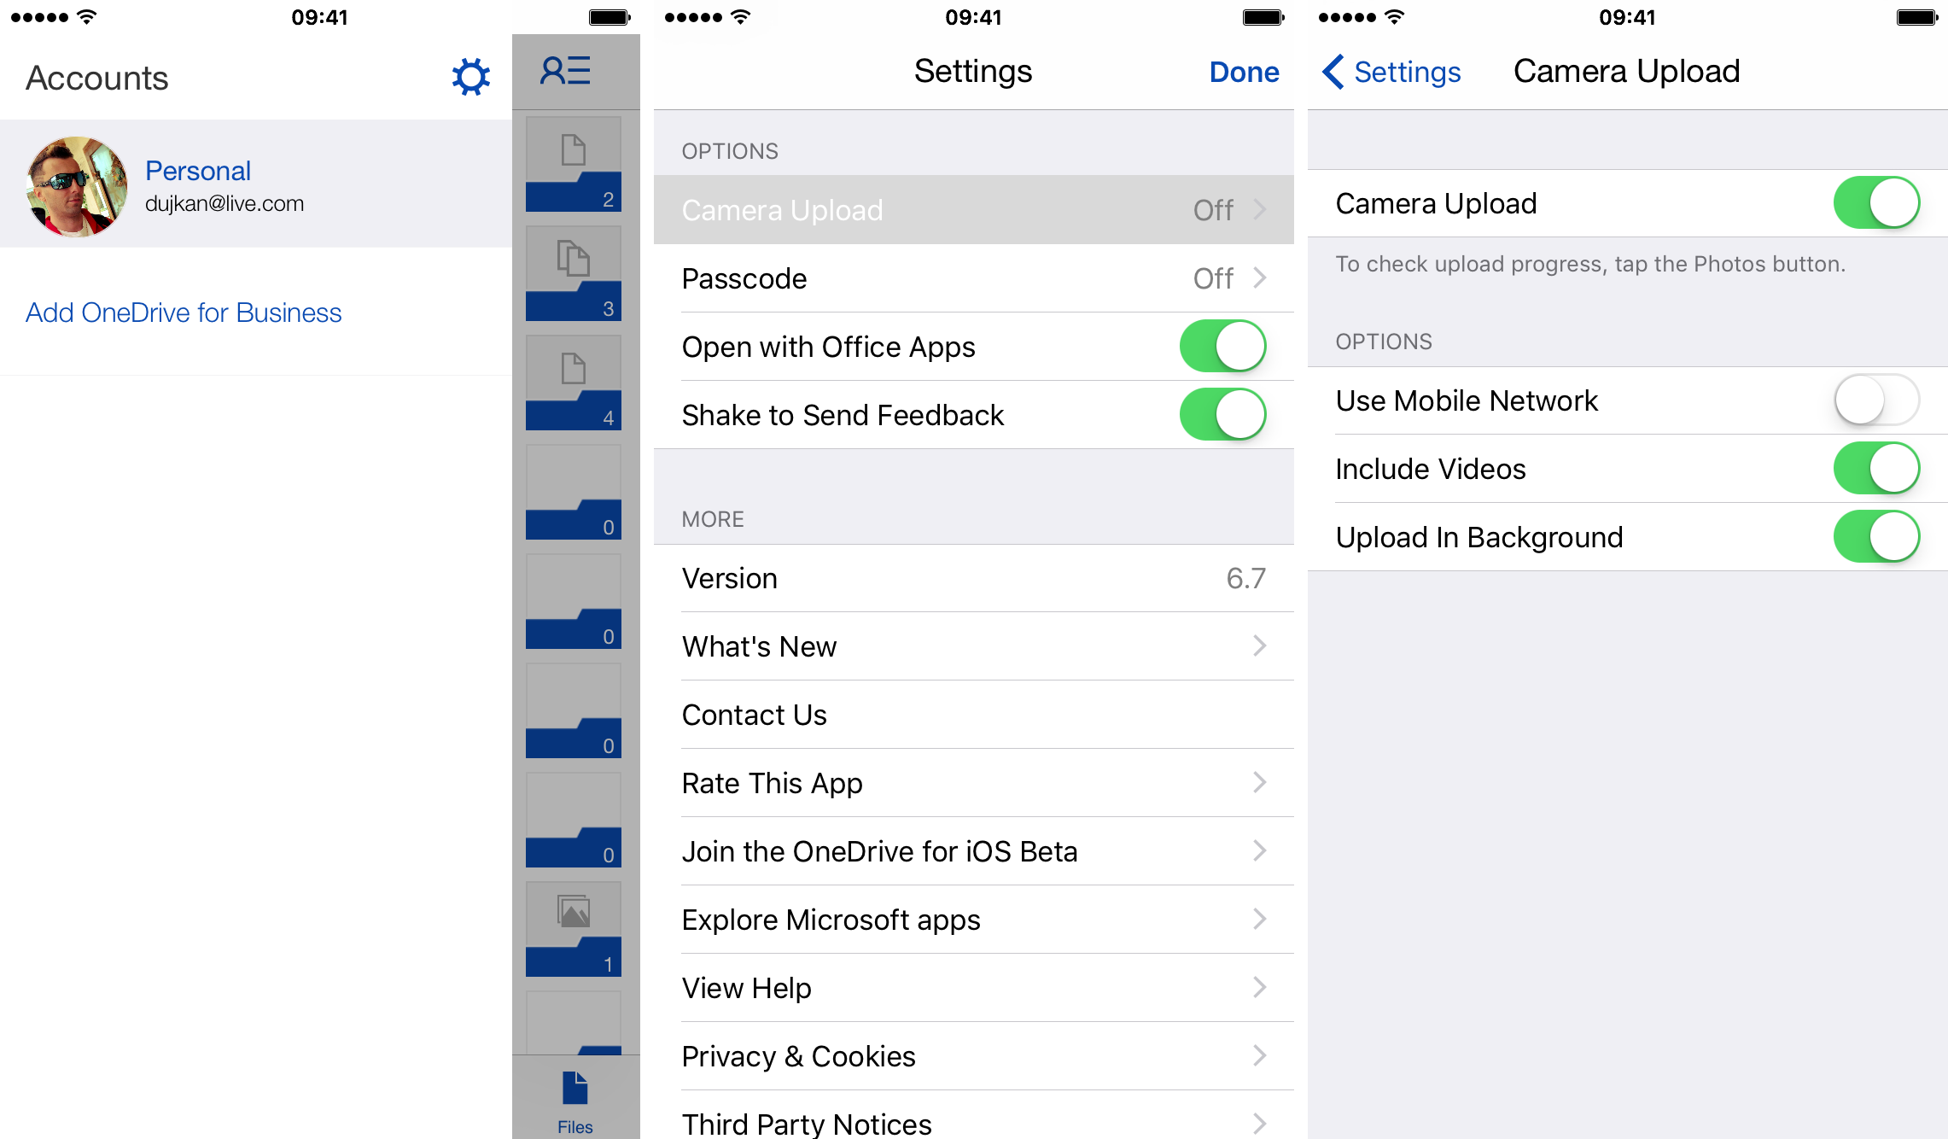Toggle Camera Upload on in settings
The width and height of the screenshot is (1948, 1139).
1876,203
